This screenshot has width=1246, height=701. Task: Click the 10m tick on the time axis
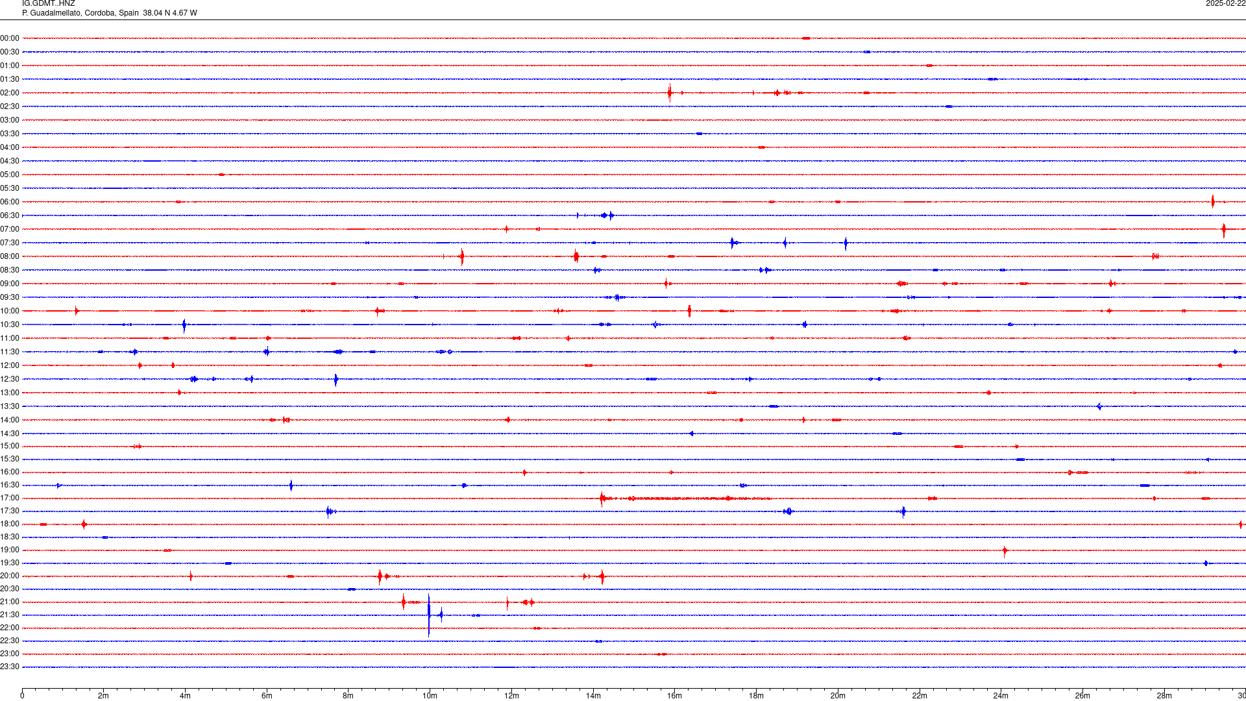(x=430, y=696)
